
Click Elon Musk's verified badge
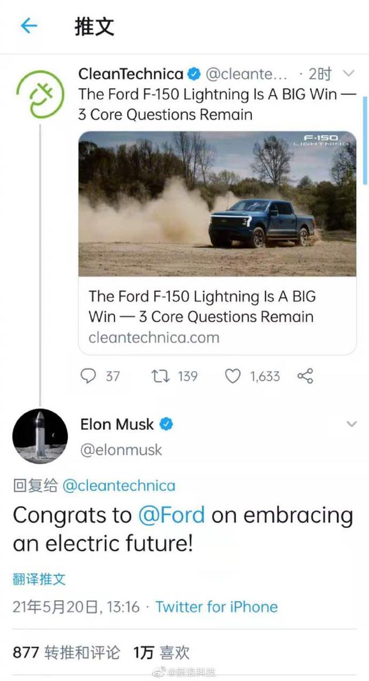(167, 424)
